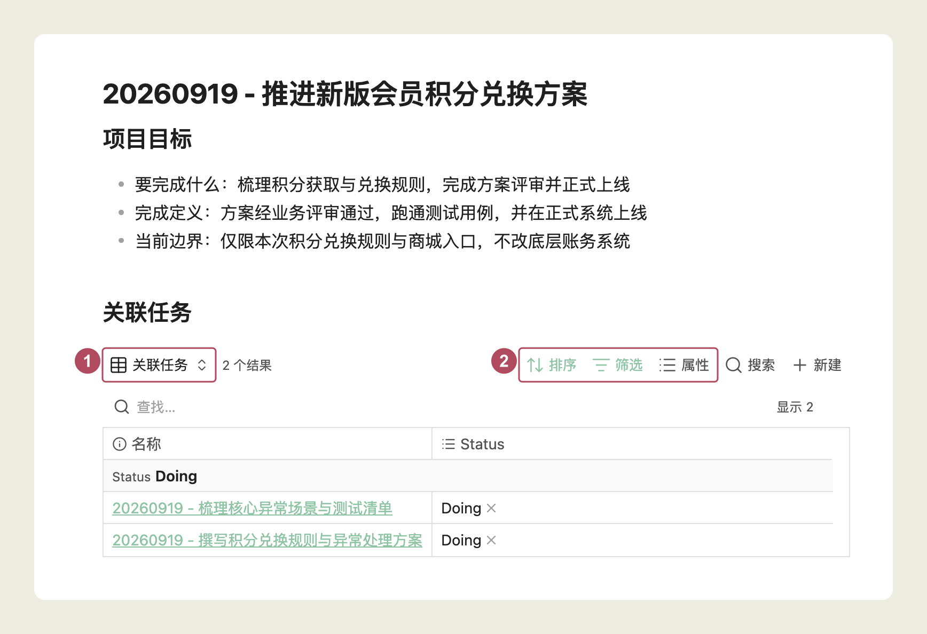Click the table view icon beside 关联任务
Image resolution: width=927 pixels, height=634 pixels.
pyautogui.click(x=119, y=365)
